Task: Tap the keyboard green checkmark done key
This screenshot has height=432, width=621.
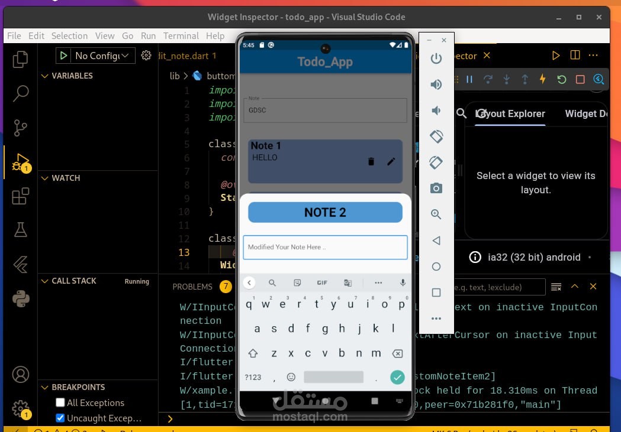Action: [397, 377]
